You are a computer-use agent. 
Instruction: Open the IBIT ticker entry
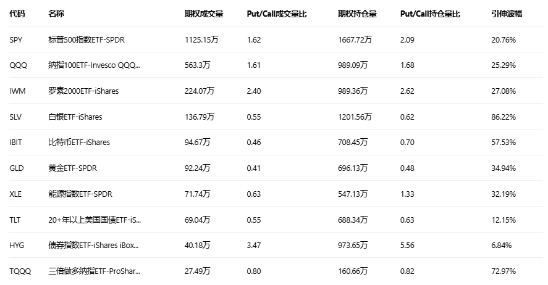(x=16, y=142)
